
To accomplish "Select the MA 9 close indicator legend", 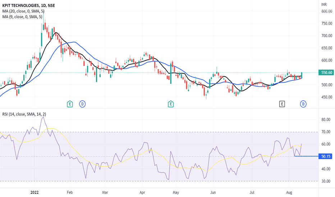I will (x=22, y=16).
